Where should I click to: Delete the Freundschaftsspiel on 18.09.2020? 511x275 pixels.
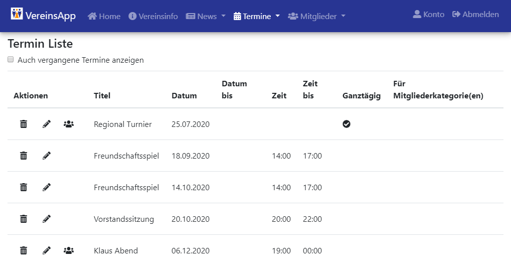(x=24, y=156)
